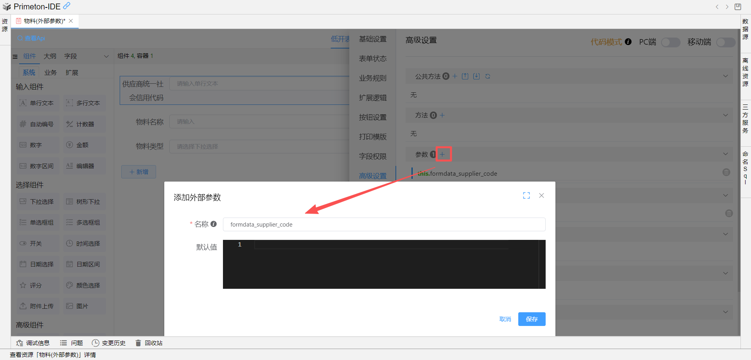Screen dimensions: 751x360
Task: Click 取消 to cancel the dialog
Action: point(505,319)
